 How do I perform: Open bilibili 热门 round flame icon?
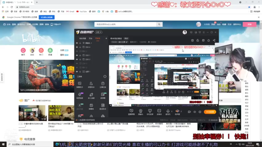pos(41,50)
